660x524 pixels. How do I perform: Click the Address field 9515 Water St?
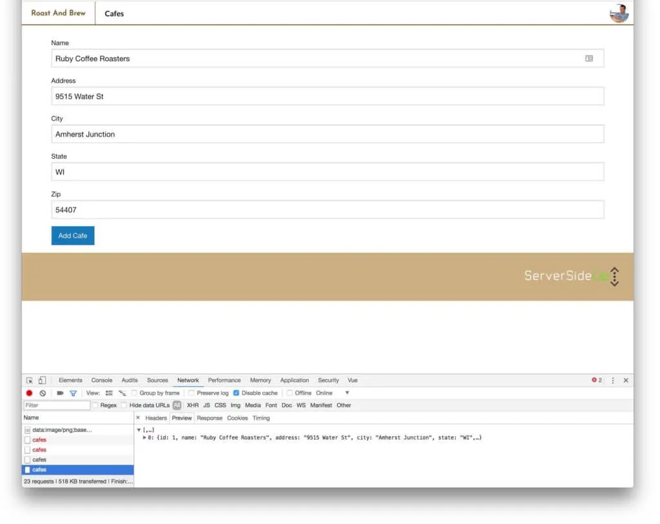(327, 97)
